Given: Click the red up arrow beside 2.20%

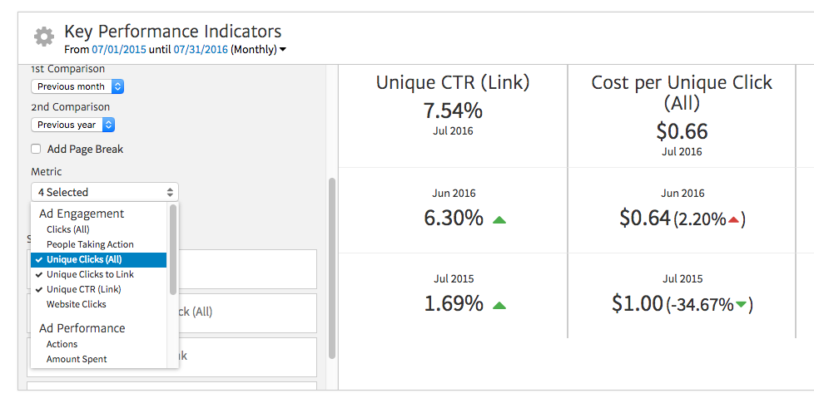Looking at the screenshot, I should pyautogui.click(x=733, y=219).
